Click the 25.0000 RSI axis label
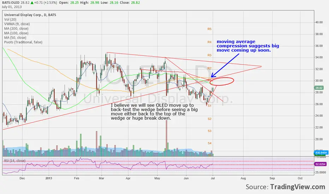329x194 pixels. 320,172
